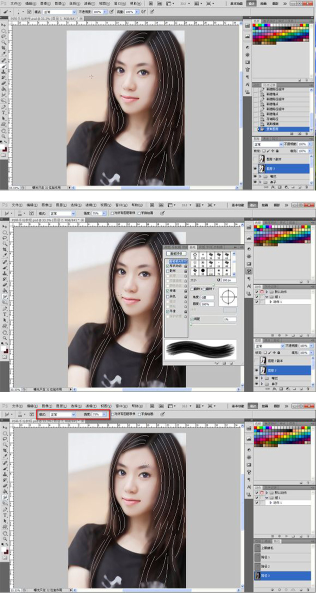The height and width of the screenshot is (593, 316).
Task: Click the 基本功能 workspace button in the top screenshot
Action: 238,3
